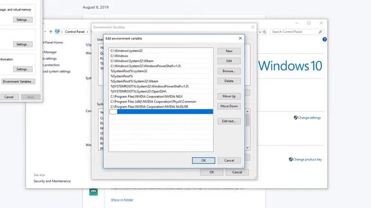Select the NVIDIA NGX path entry
This screenshot has height=208, width=371.
pos(161,96)
